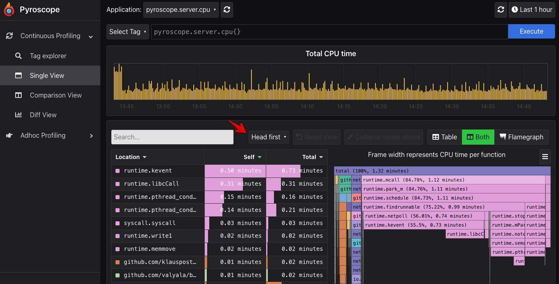The width and height of the screenshot is (559, 284).
Task: Collapse the Continuous Profiling section chevron
Action: 91,37
